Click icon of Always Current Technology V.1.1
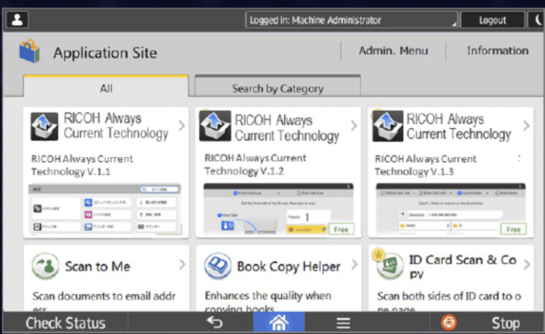Screen dimensions: 545x334 tap(44, 127)
